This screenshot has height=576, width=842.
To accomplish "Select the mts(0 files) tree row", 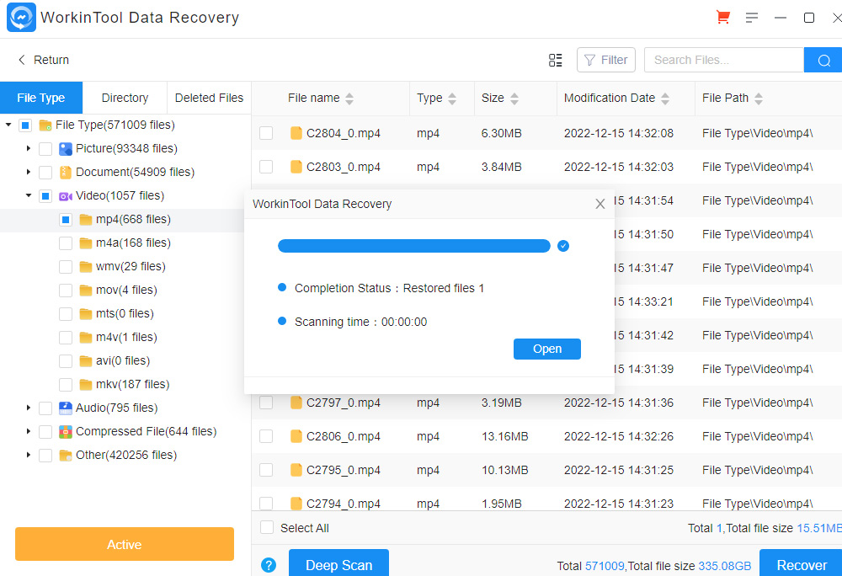I will pos(125,313).
